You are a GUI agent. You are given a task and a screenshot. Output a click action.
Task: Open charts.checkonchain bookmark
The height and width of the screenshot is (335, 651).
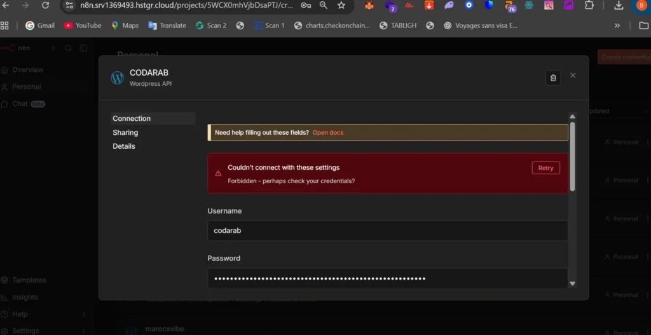(332, 25)
